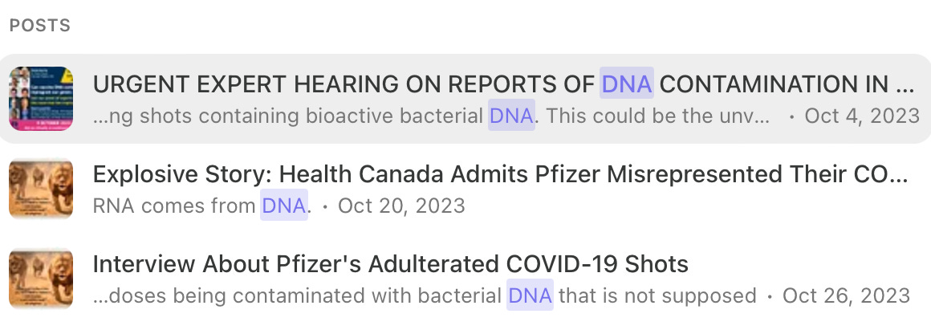Click highlighted DNA after 'contaminated with bacterial'
The height and width of the screenshot is (334, 931).
pos(530,295)
